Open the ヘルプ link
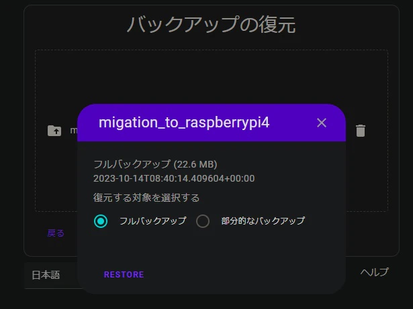 point(374,272)
